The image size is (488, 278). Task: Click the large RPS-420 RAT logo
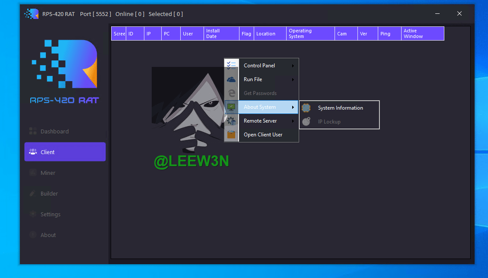pos(65,64)
